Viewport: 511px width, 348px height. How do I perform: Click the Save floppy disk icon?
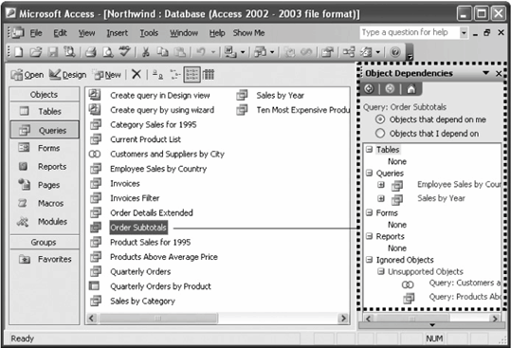pyautogui.click(x=53, y=52)
